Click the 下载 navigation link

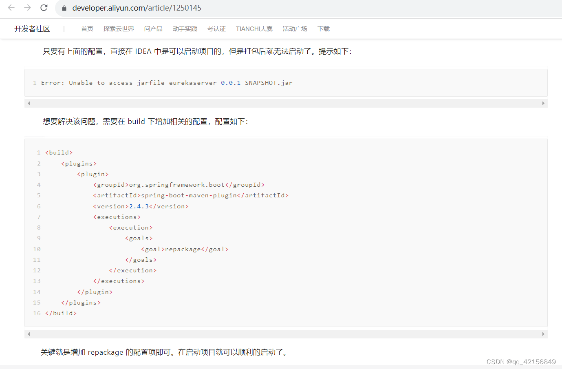(x=323, y=29)
